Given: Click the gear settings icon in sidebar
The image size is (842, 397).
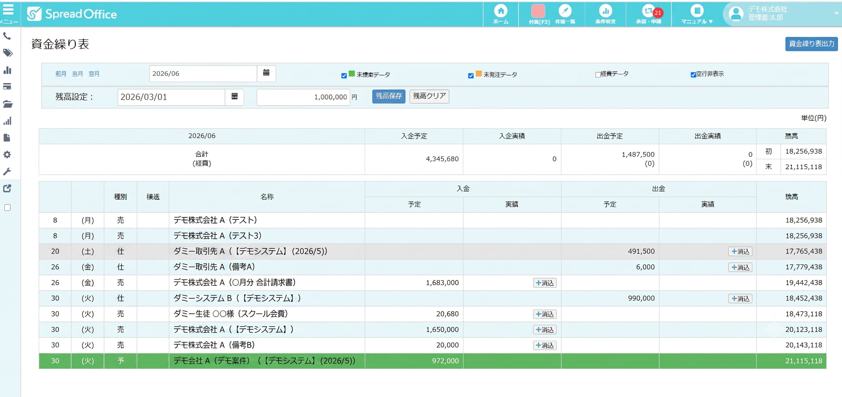Looking at the screenshot, I should pos(7,155).
